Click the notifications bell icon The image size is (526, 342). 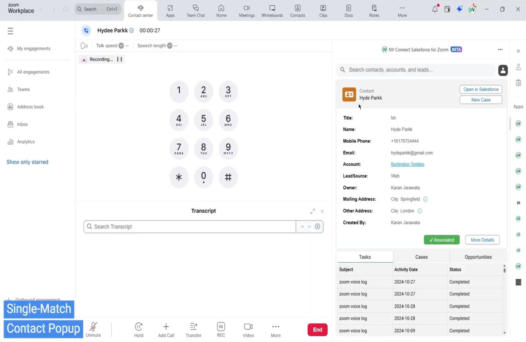click(x=435, y=9)
